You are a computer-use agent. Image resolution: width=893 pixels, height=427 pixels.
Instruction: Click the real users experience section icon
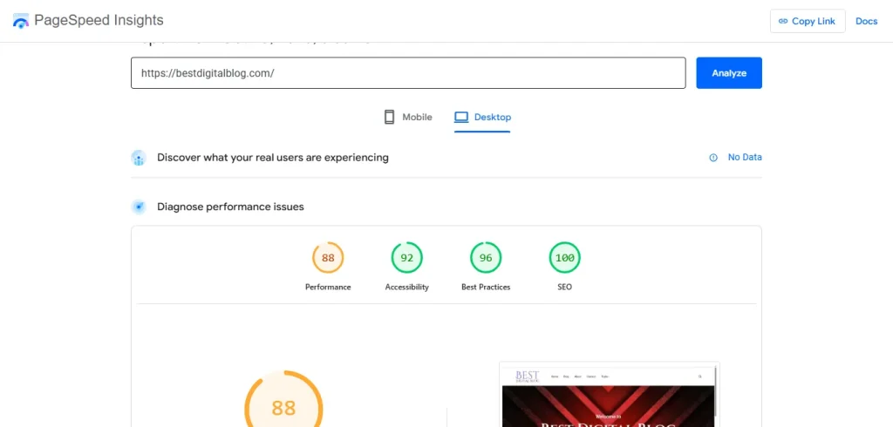point(139,158)
